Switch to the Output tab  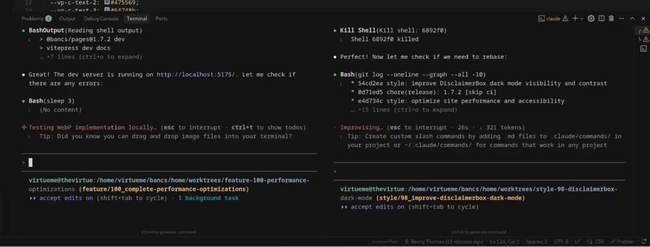67,19
